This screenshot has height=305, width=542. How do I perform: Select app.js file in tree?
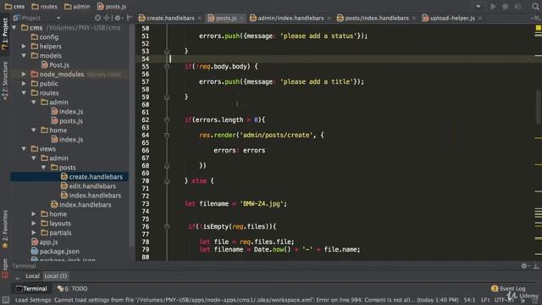pos(44,242)
